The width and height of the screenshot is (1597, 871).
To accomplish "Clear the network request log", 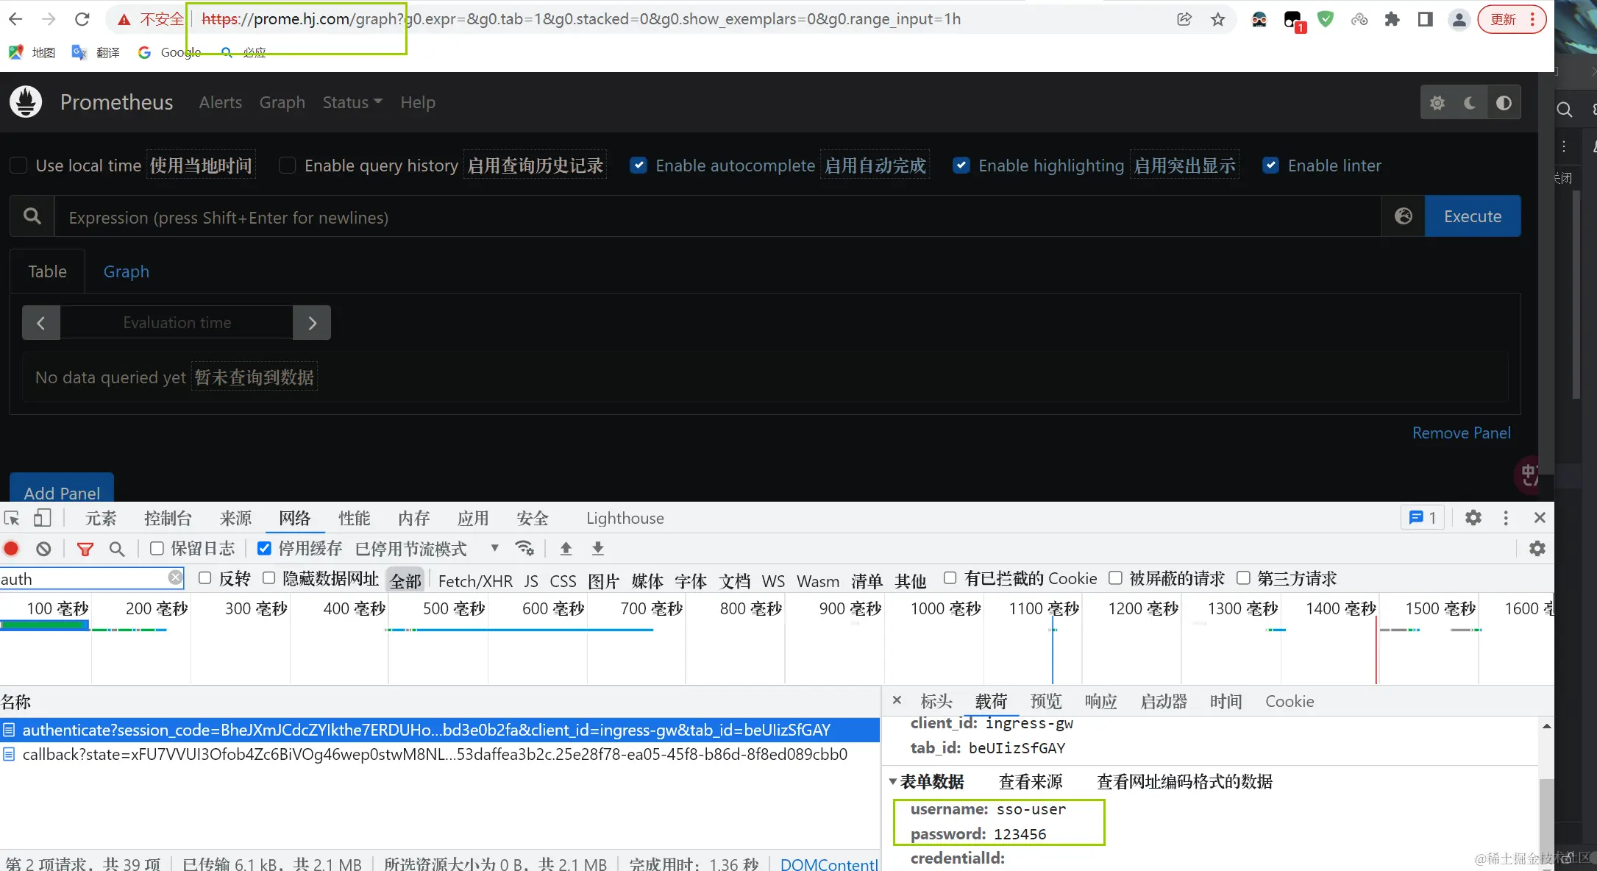I will pyautogui.click(x=43, y=548).
